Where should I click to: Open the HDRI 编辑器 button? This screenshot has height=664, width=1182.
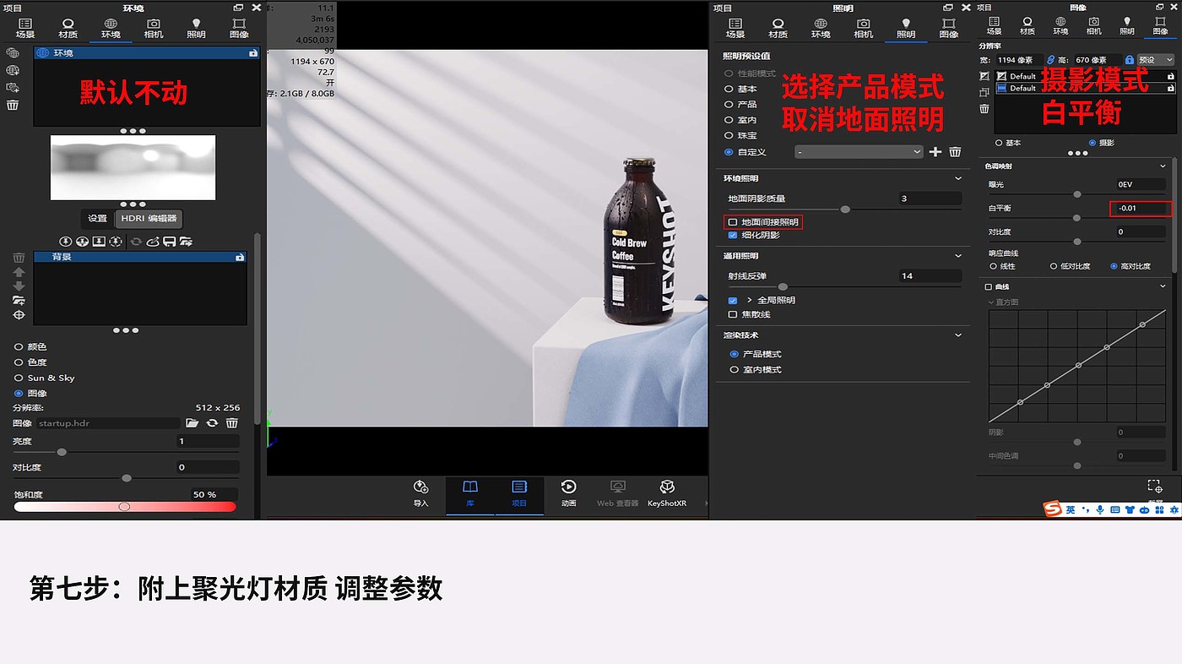[x=149, y=218]
